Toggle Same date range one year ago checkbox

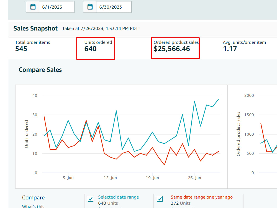[x=160, y=199]
